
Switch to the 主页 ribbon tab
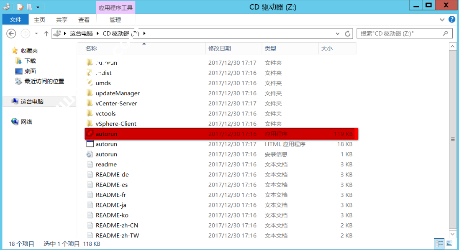[39, 20]
